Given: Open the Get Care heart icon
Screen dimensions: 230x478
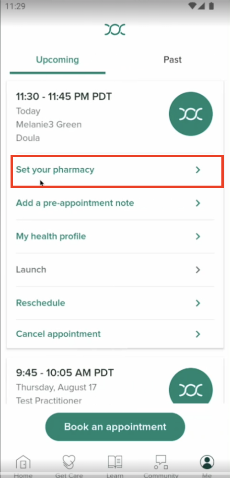Looking at the screenshot, I should [69, 462].
